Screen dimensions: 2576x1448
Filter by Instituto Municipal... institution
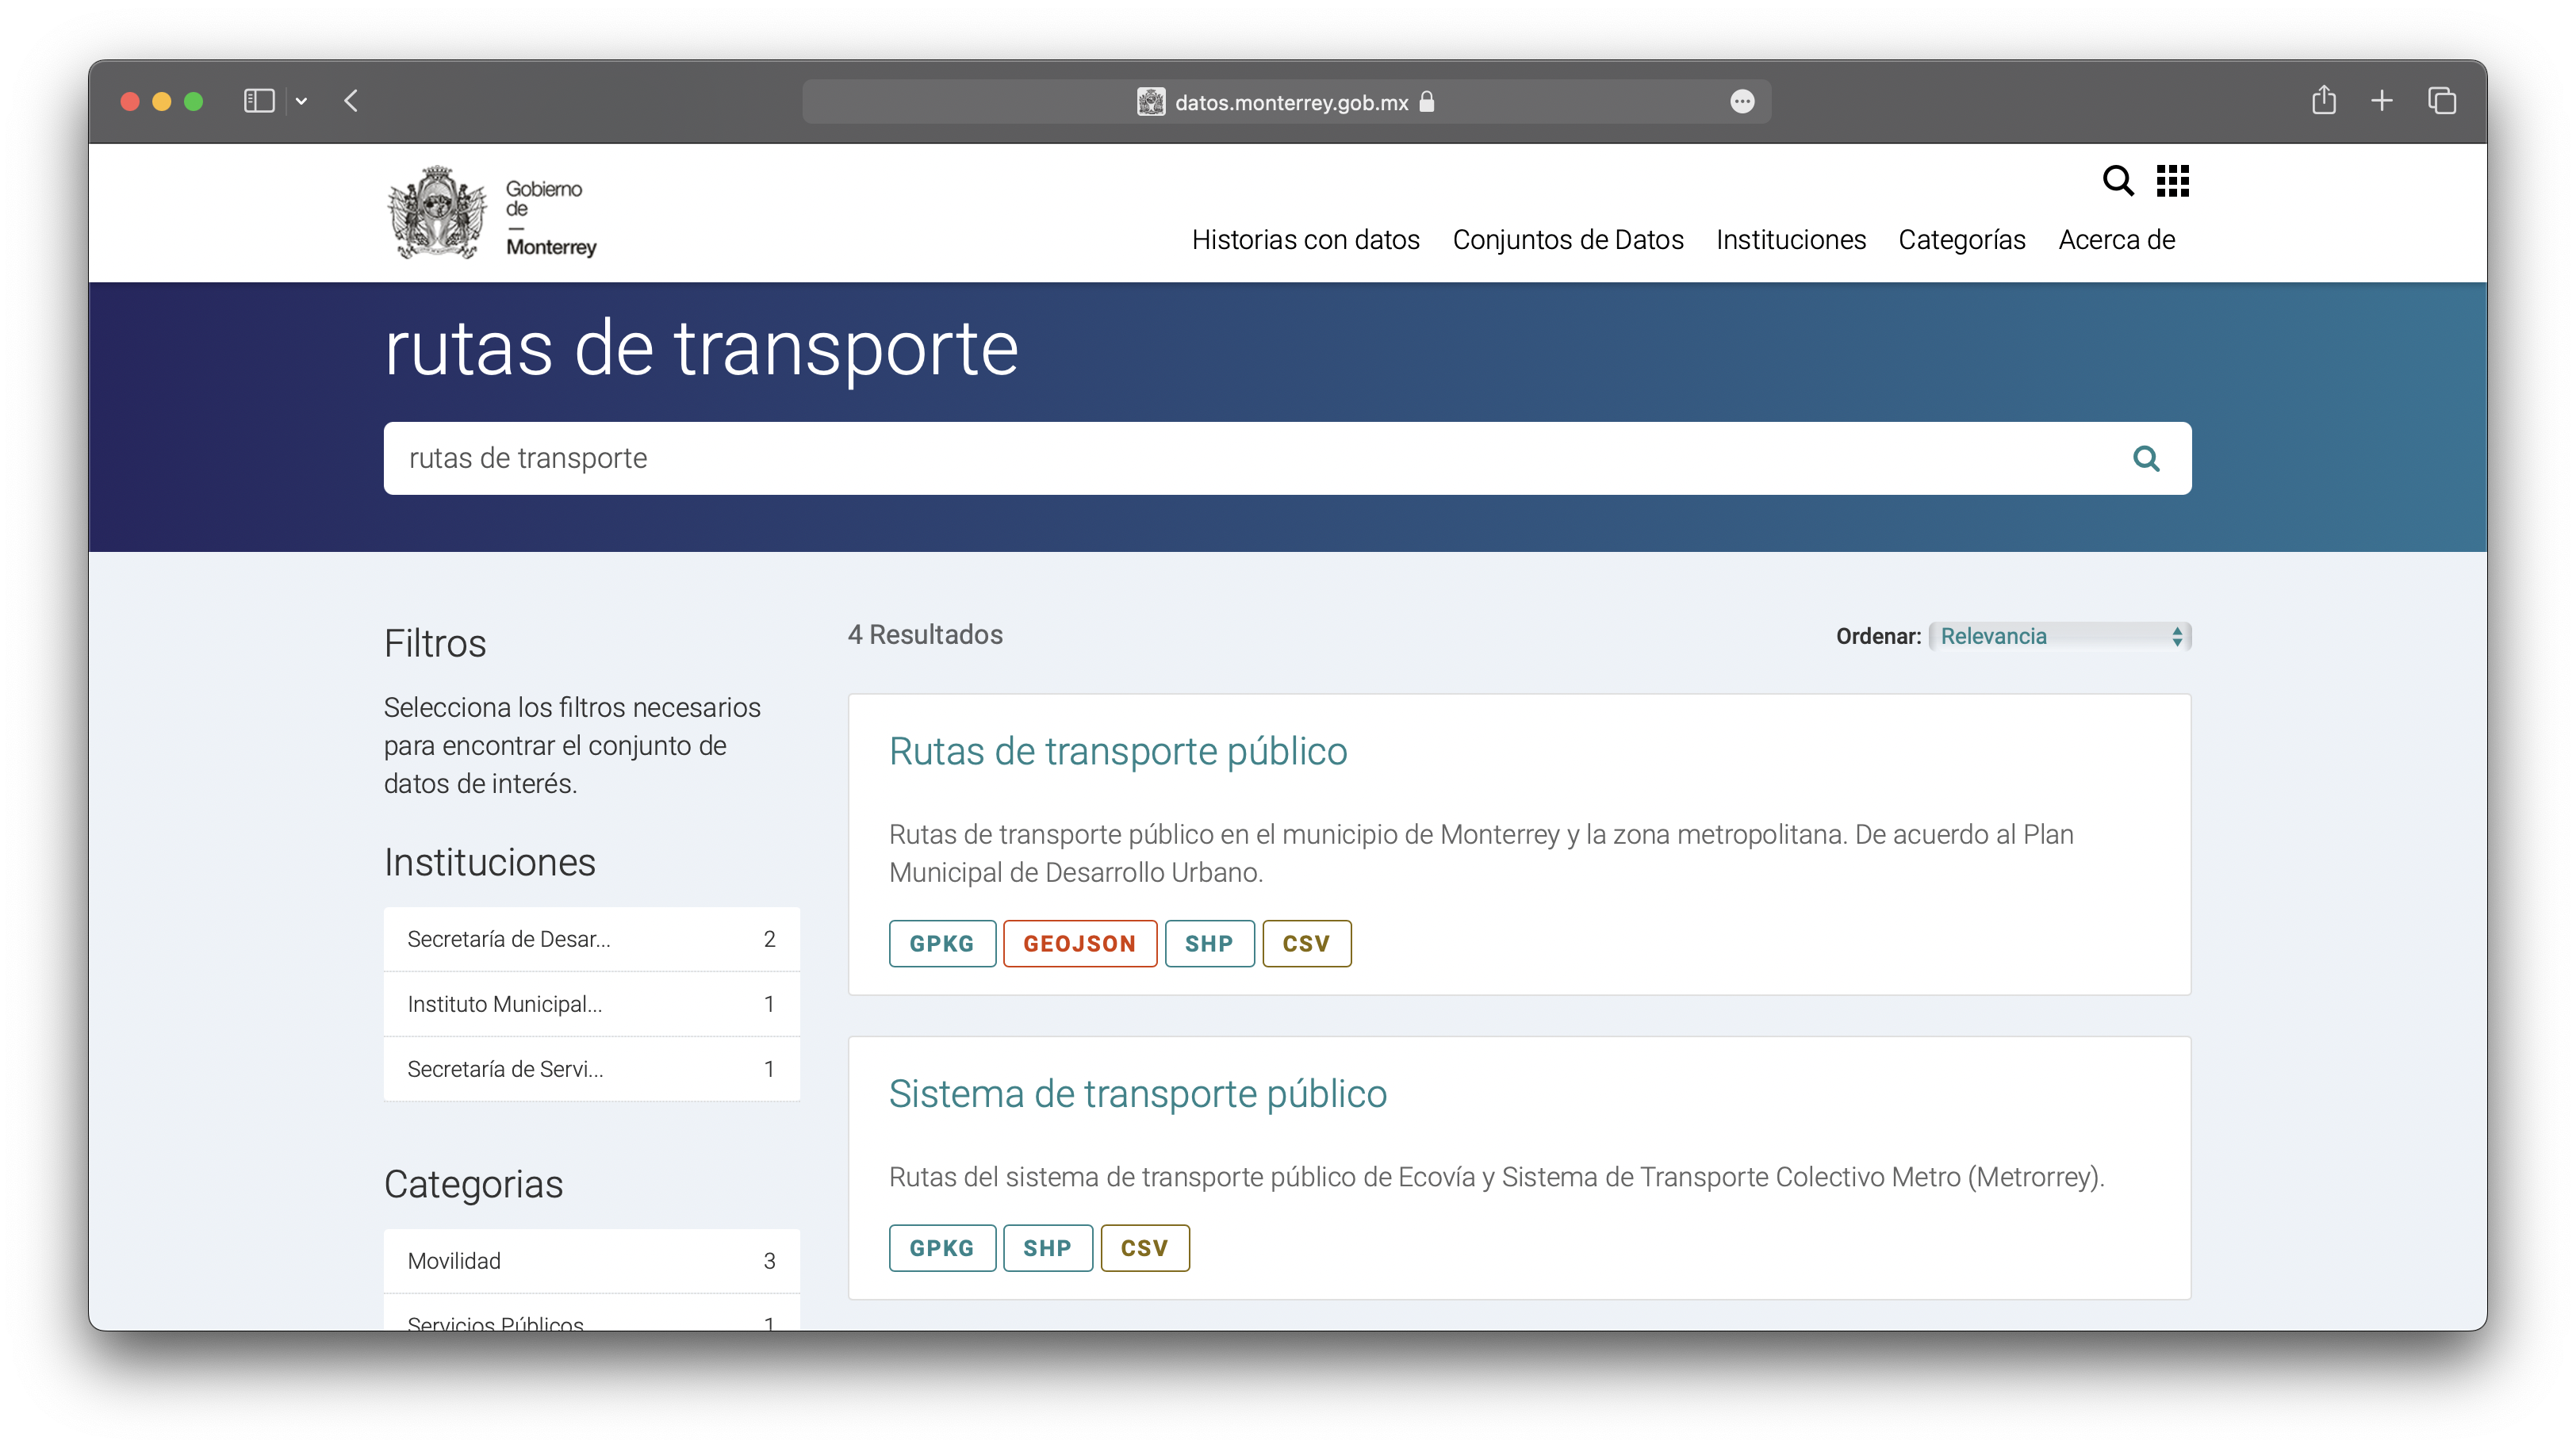tap(591, 1003)
